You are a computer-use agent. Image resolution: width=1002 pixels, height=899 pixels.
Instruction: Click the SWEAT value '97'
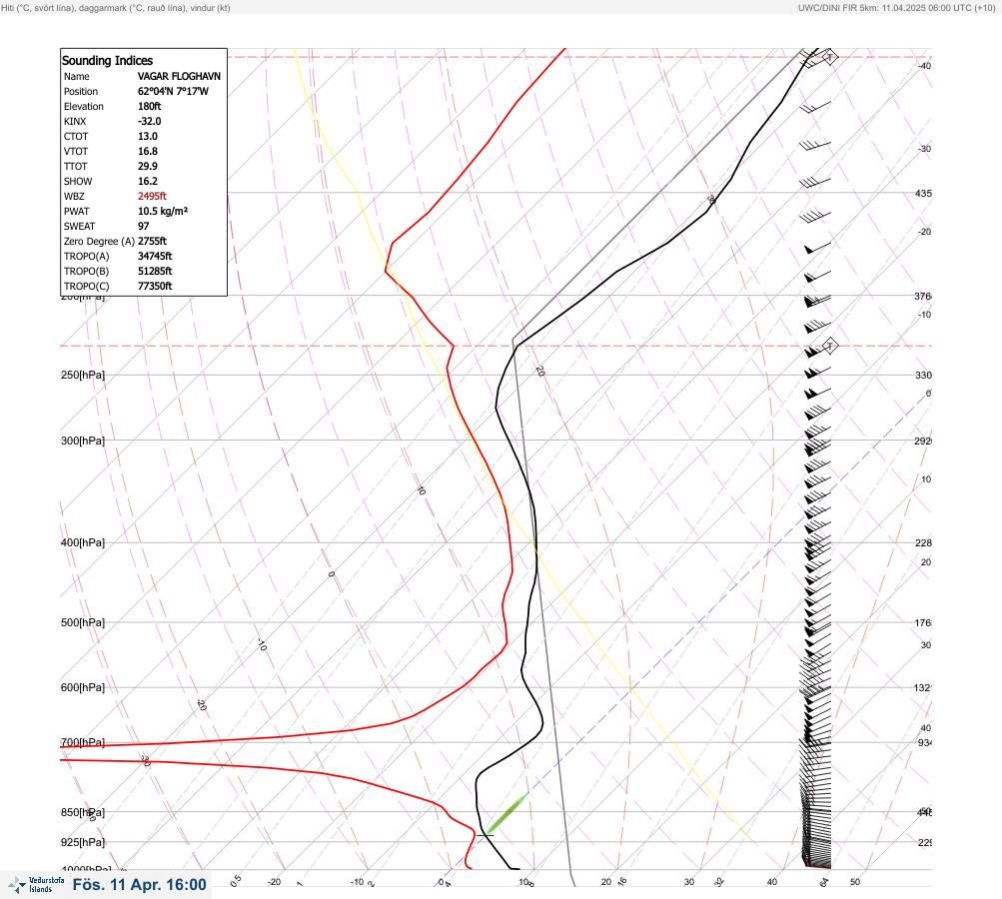143,226
